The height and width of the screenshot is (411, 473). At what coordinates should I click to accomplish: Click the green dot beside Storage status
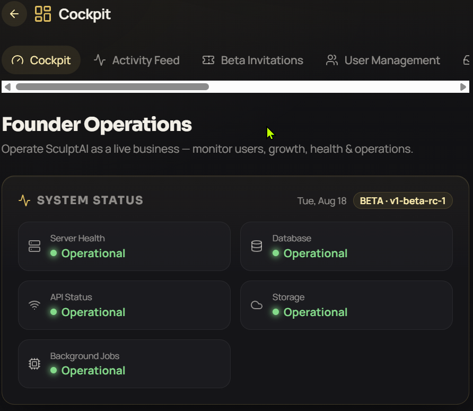276,312
